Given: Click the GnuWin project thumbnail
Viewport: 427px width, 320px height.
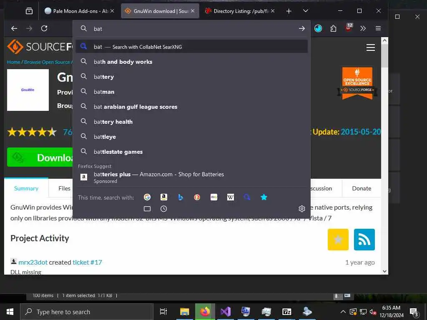Looking at the screenshot, I should tap(28, 90).
